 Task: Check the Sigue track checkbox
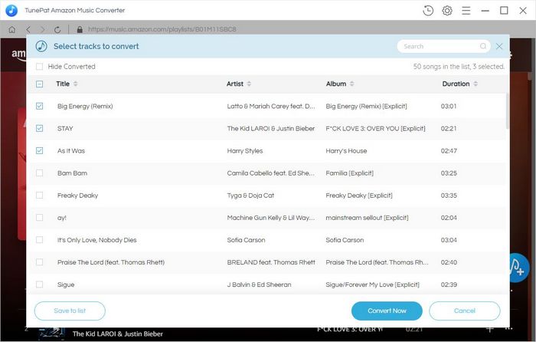39,284
